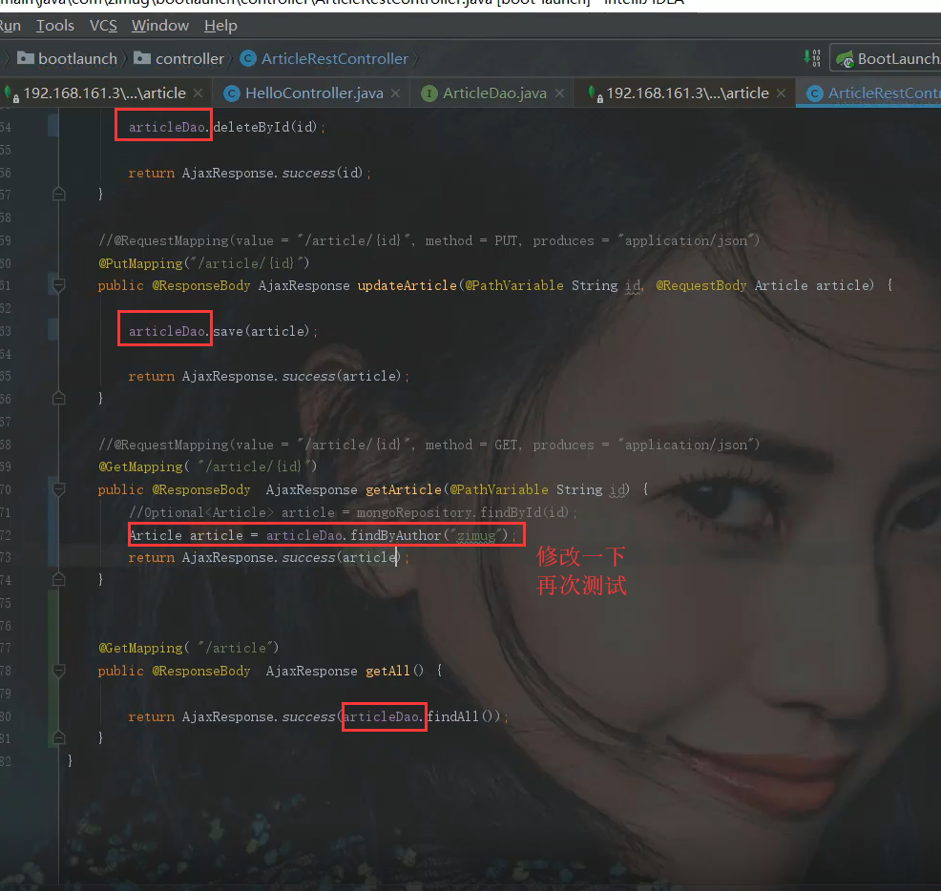Image resolution: width=941 pixels, height=891 pixels.
Task: Open the Window menu
Action: pyautogui.click(x=160, y=26)
